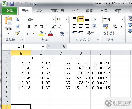Click the text Orientation icon

[x=89, y=33]
